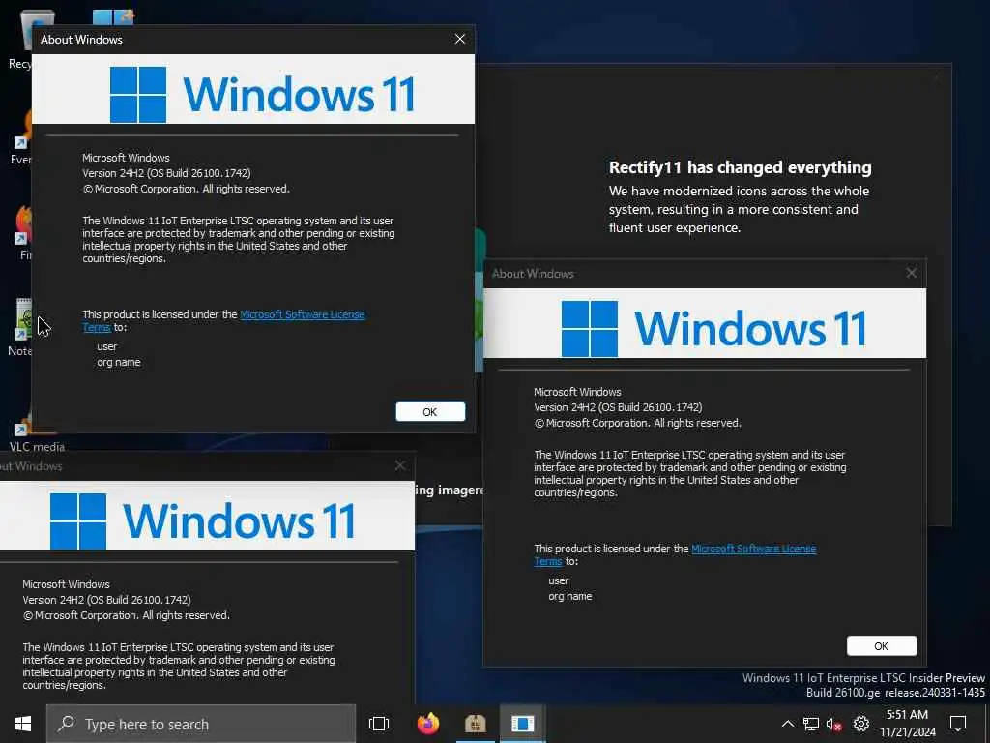990x743 pixels.
Task: Click 'user' licensee in right dialog
Action: click(x=558, y=580)
